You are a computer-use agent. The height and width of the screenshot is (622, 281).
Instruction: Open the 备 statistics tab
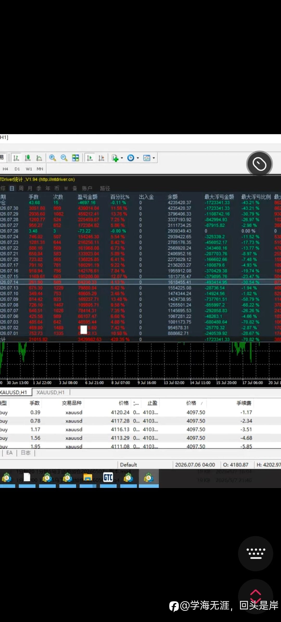click(75, 188)
